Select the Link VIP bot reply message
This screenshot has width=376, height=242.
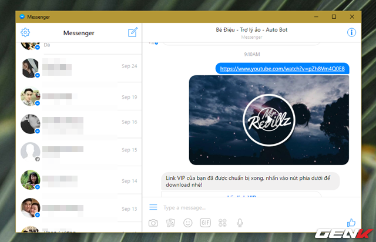[250, 181]
